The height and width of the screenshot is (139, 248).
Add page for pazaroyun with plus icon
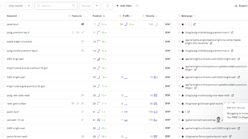179,24
